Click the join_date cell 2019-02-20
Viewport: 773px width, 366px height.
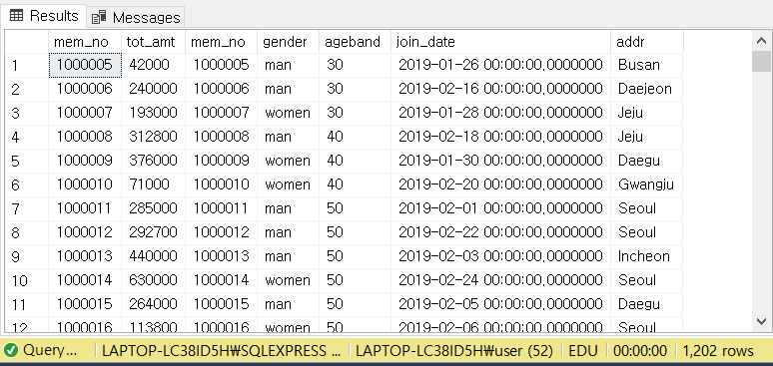coord(501,184)
